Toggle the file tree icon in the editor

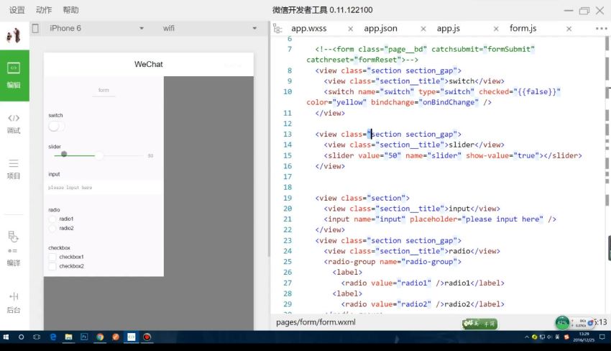point(277,29)
